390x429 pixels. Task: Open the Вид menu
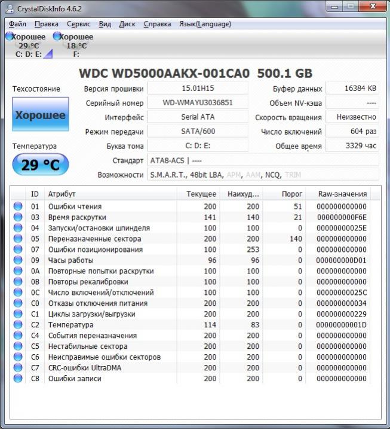pos(105,24)
